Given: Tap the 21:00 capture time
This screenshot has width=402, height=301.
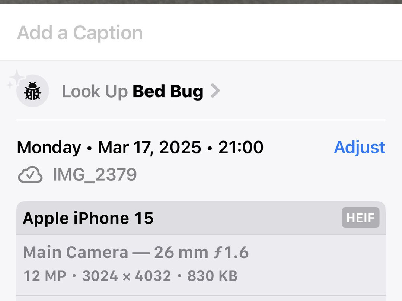Looking at the screenshot, I should point(241,147).
